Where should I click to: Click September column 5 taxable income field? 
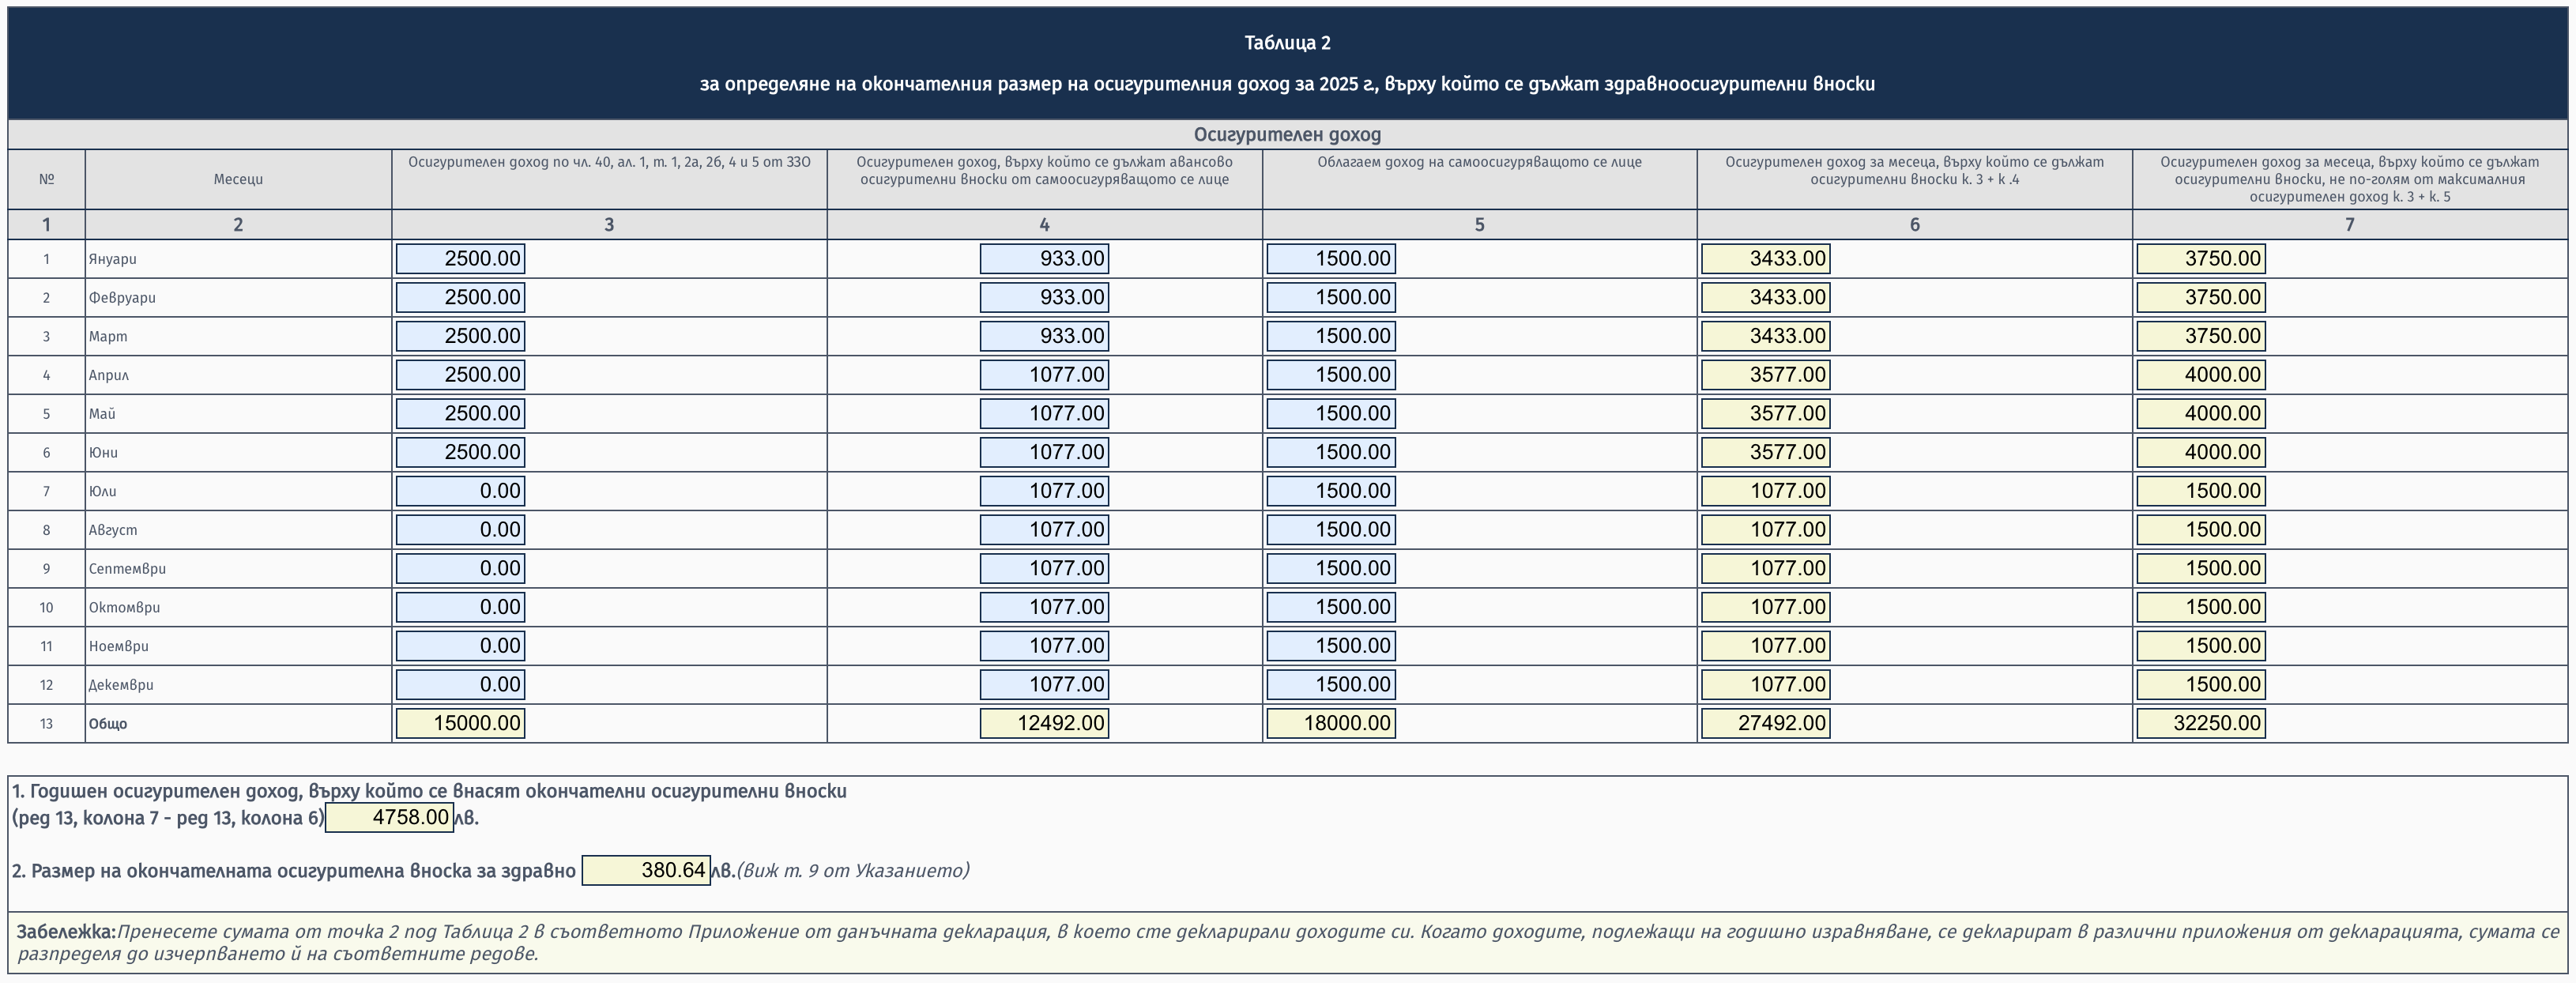1330,568
